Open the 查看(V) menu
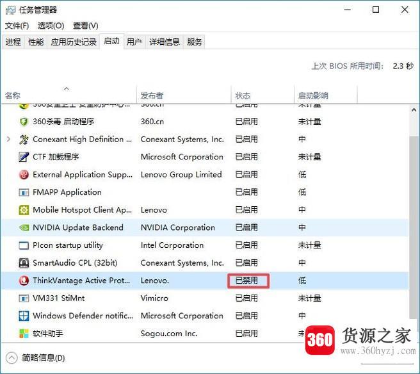 [x=86, y=26]
